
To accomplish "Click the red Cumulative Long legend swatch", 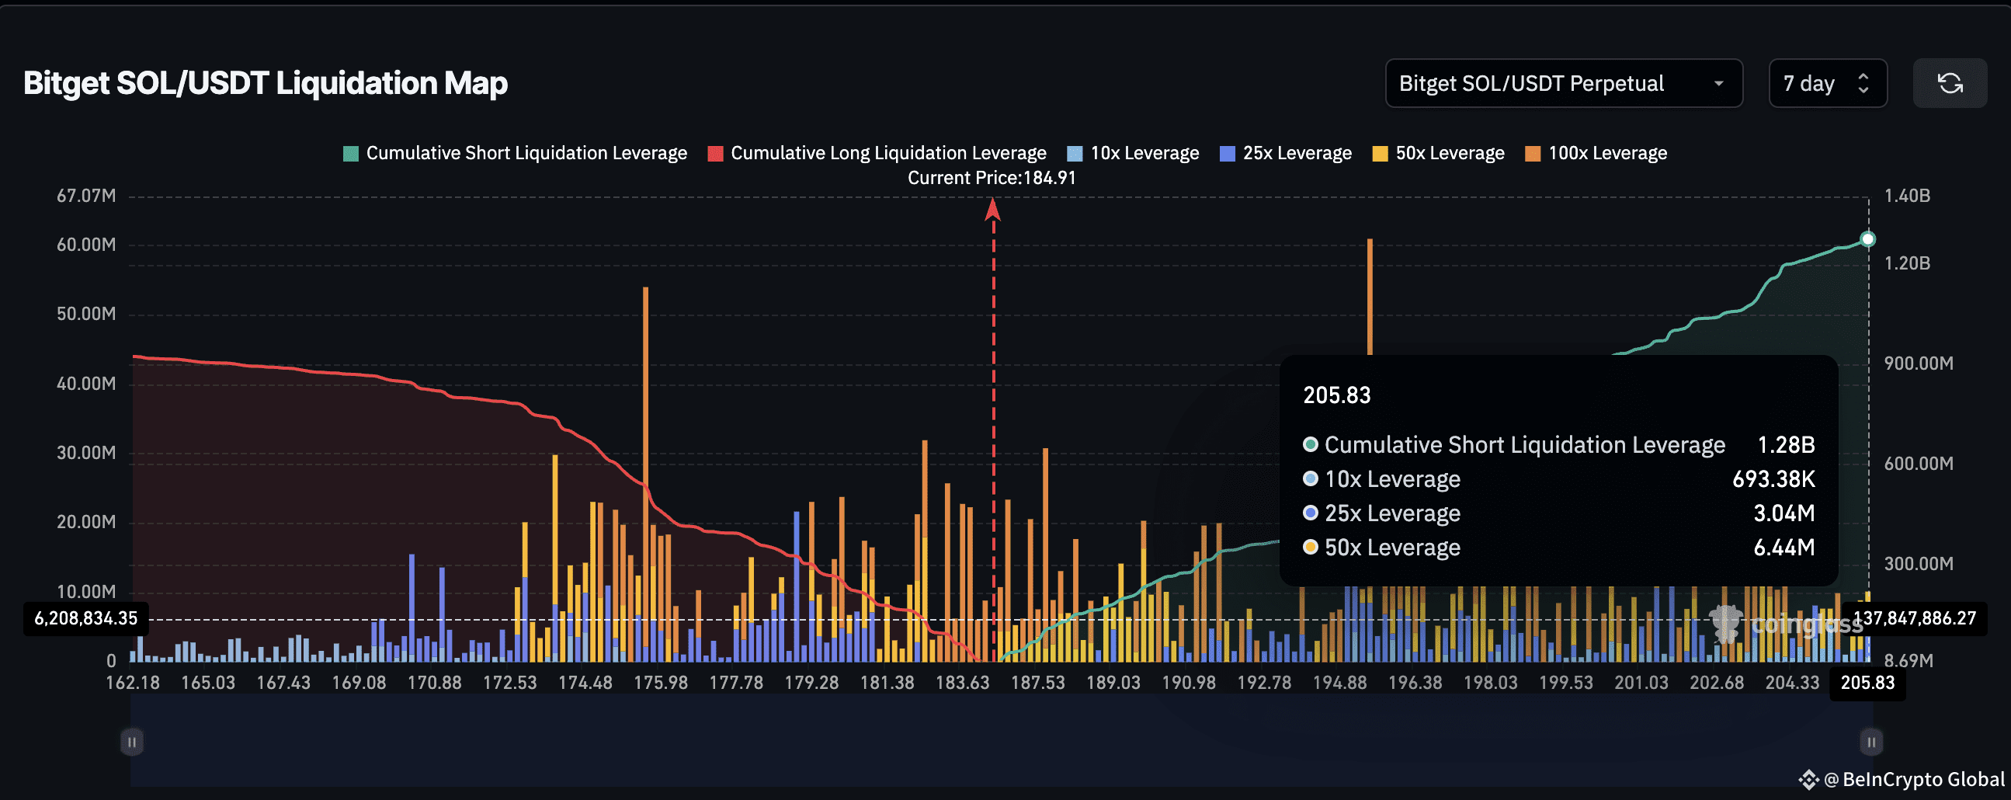I will pyautogui.click(x=715, y=154).
